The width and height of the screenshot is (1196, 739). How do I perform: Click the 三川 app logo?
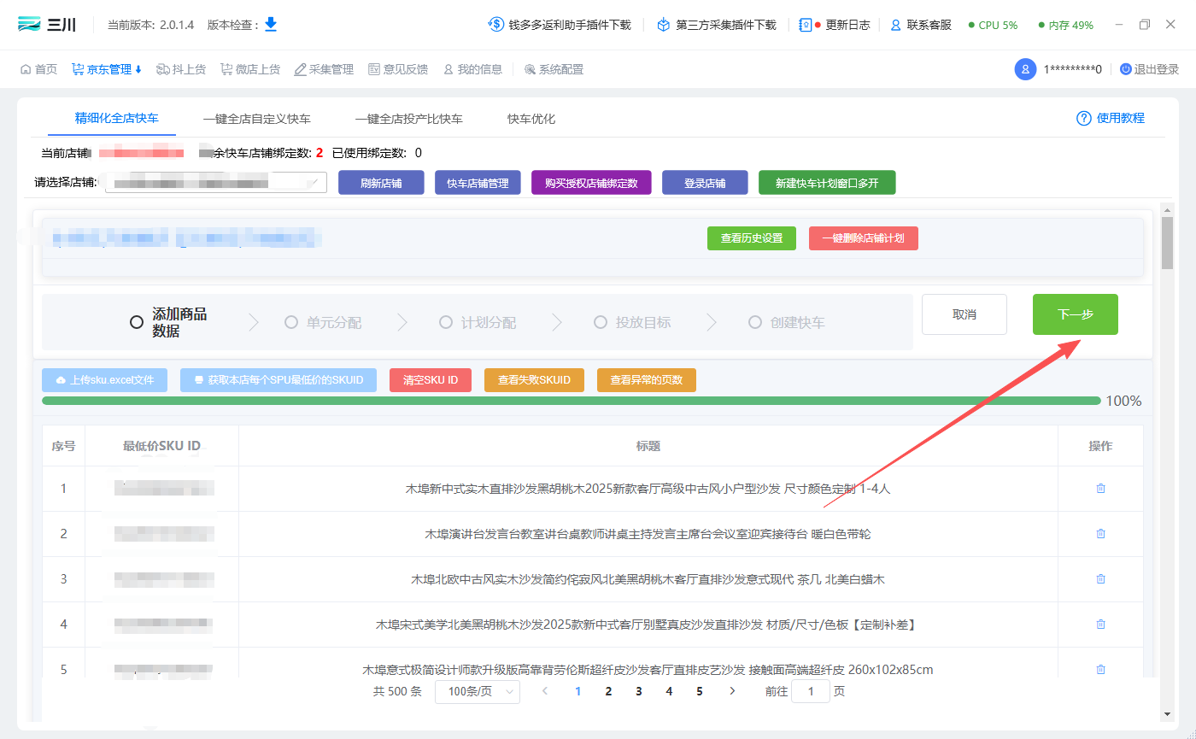click(x=47, y=25)
